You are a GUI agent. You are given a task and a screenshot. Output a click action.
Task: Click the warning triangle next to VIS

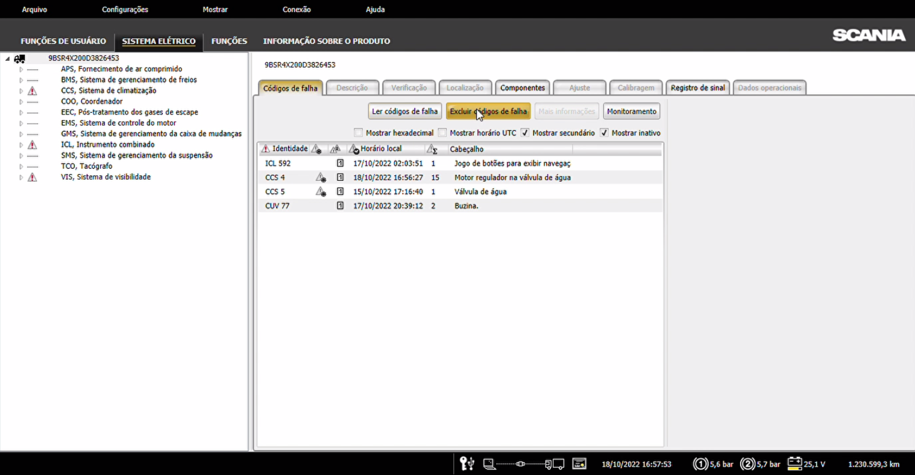(x=33, y=177)
